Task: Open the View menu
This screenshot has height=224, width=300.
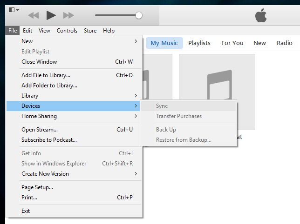Action: point(44,31)
